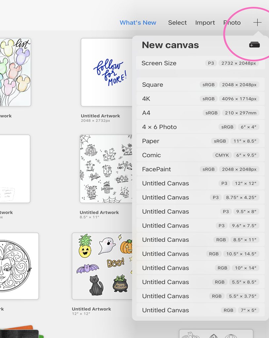The height and width of the screenshot is (338, 269).
Task: Select Untitled Canvas 5.5″ × 3.75″
Action: tap(200, 296)
